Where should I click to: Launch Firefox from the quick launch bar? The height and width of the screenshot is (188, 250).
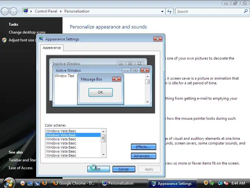[44, 183]
